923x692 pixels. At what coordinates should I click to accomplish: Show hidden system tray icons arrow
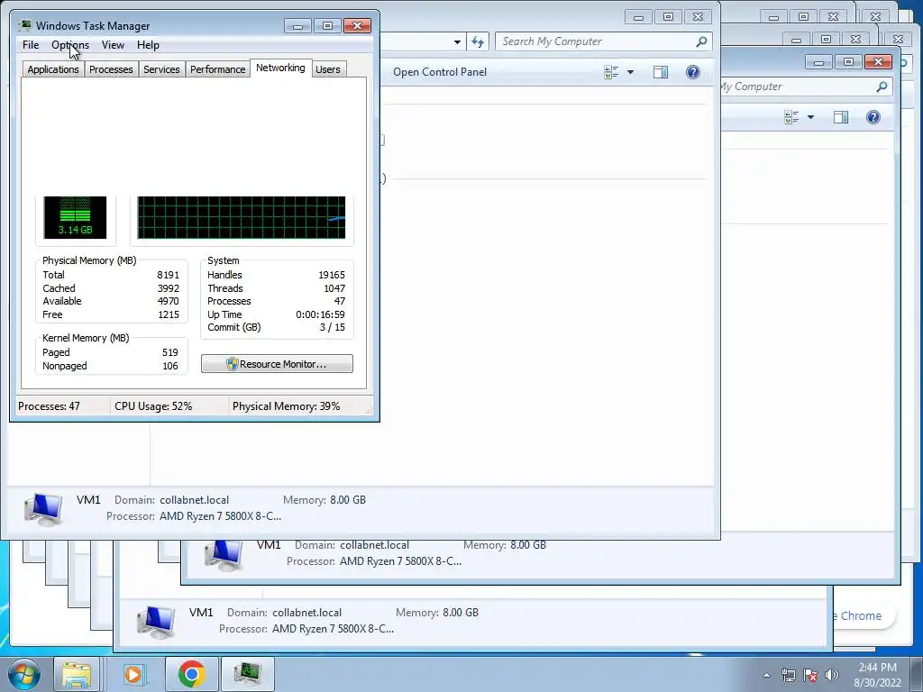(x=766, y=675)
